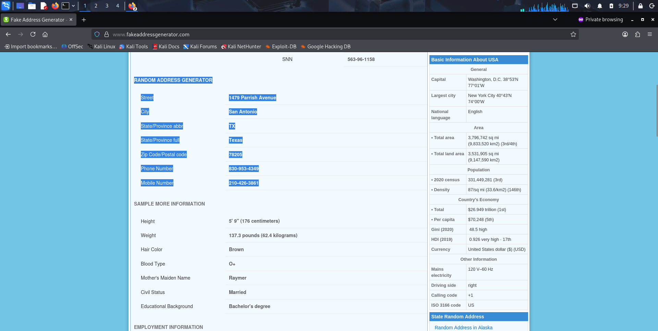This screenshot has width=658, height=331.
Task: Open the Kali Forums bookmark
Action: click(x=200, y=47)
